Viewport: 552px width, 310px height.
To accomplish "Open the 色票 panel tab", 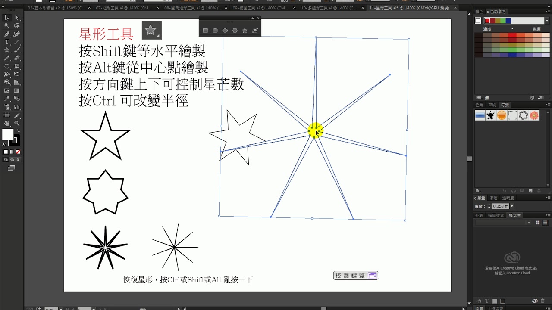I will (479, 105).
